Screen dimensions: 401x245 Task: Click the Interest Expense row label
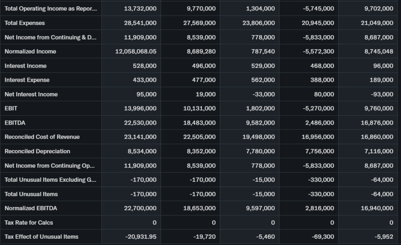(x=27, y=80)
